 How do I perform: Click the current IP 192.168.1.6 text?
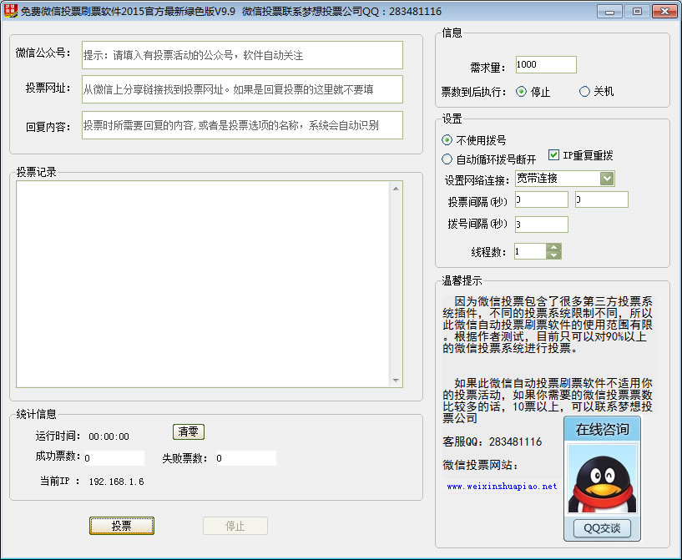tap(116, 482)
